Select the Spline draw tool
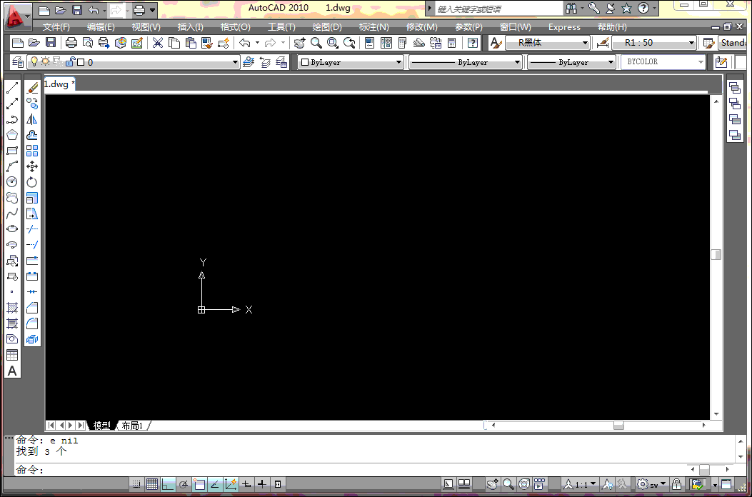752x497 pixels. (12, 213)
